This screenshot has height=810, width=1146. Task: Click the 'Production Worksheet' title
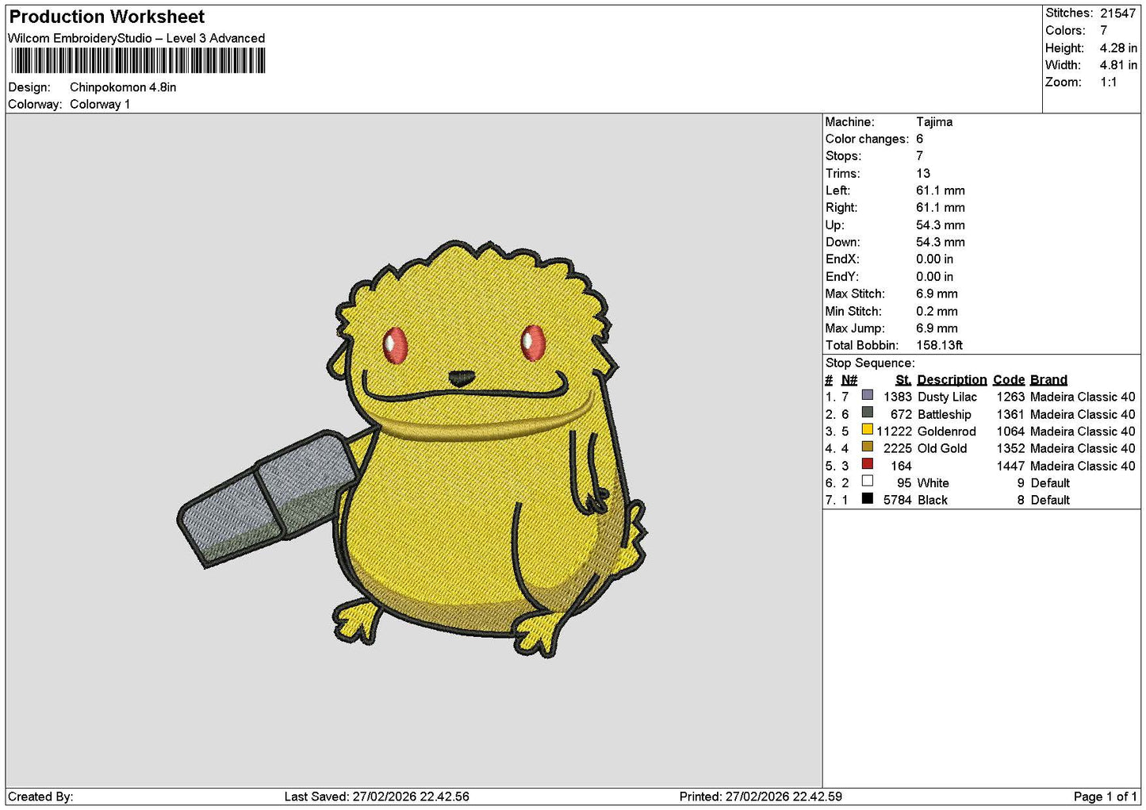tap(106, 17)
